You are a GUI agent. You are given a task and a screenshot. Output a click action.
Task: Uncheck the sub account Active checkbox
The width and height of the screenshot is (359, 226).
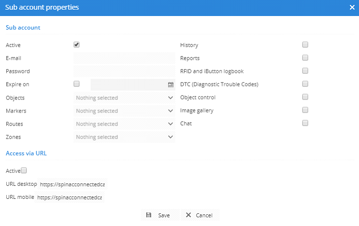pyautogui.click(x=77, y=45)
